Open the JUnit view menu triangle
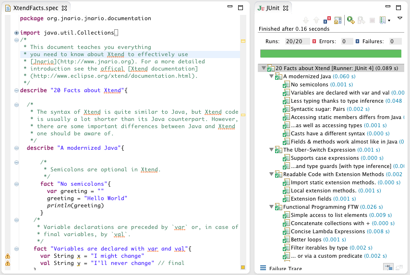The width and height of the screenshot is (410, 275). 400,18
